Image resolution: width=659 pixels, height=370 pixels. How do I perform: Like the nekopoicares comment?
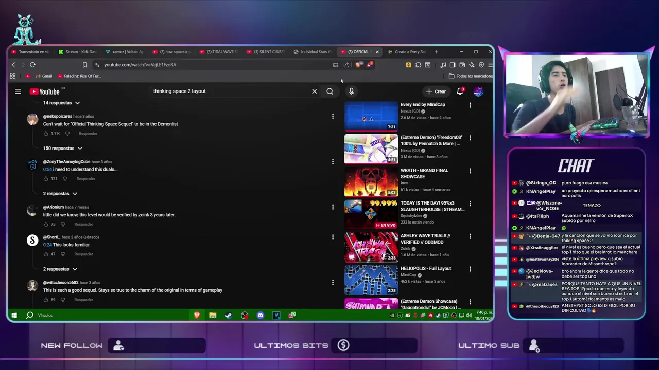click(x=46, y=134)
